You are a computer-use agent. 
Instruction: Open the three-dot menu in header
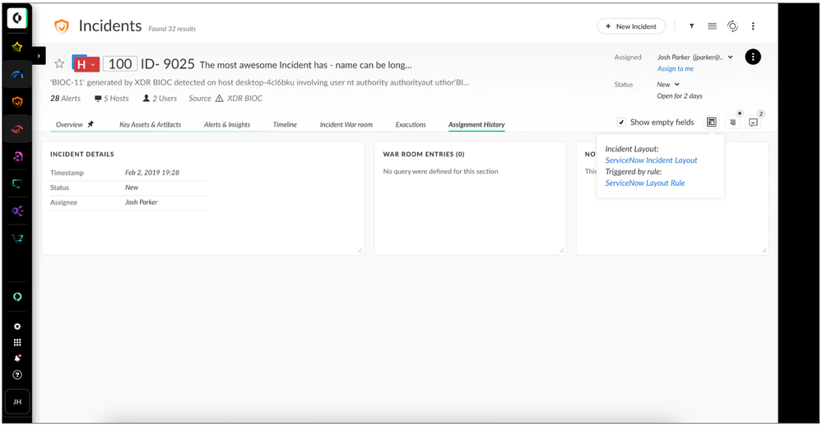[x=753, y=26]
